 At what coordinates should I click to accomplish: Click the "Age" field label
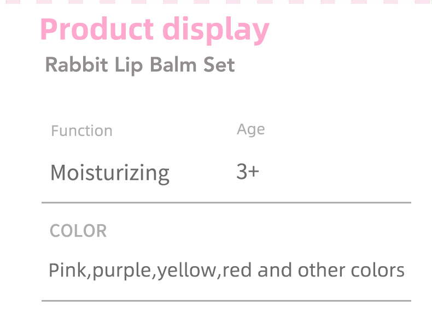pos(250,130)
